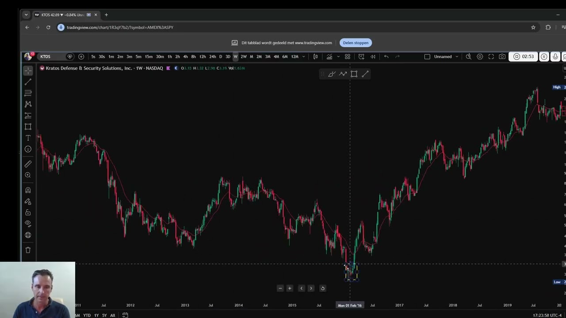Toggle the recording microphone
The height and width of the screenshot is (318, 566).
[555, 57]
